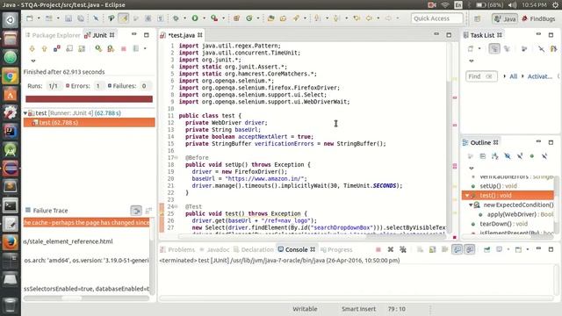Click Run Last Tool (external tools) icon
The image size is (562, 316).
point(214,18)
